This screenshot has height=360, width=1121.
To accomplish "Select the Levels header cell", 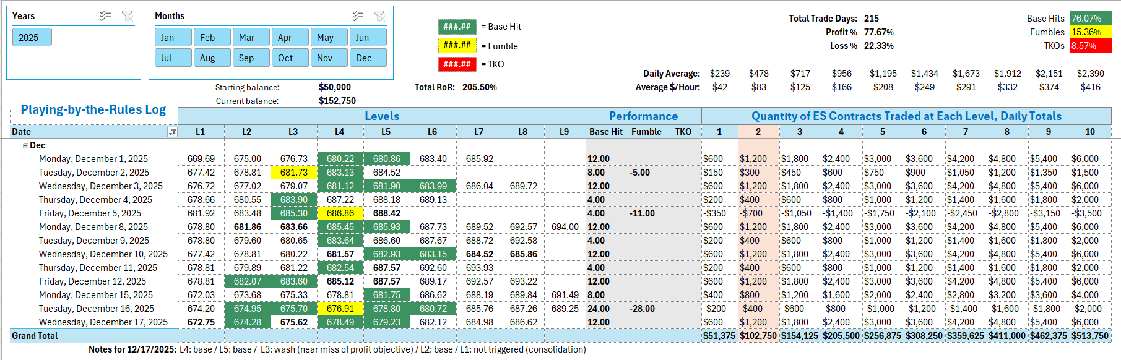I will [381, 116].
